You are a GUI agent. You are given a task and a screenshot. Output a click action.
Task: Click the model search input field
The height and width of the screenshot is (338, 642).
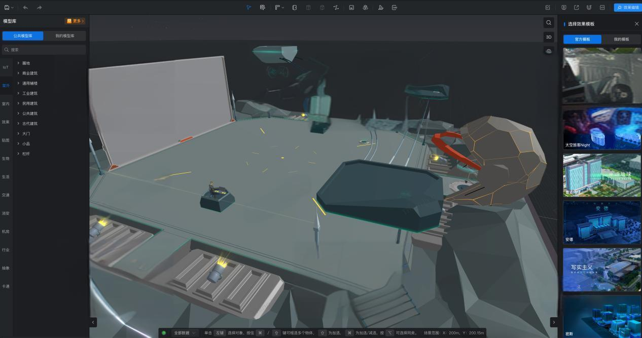46,50
